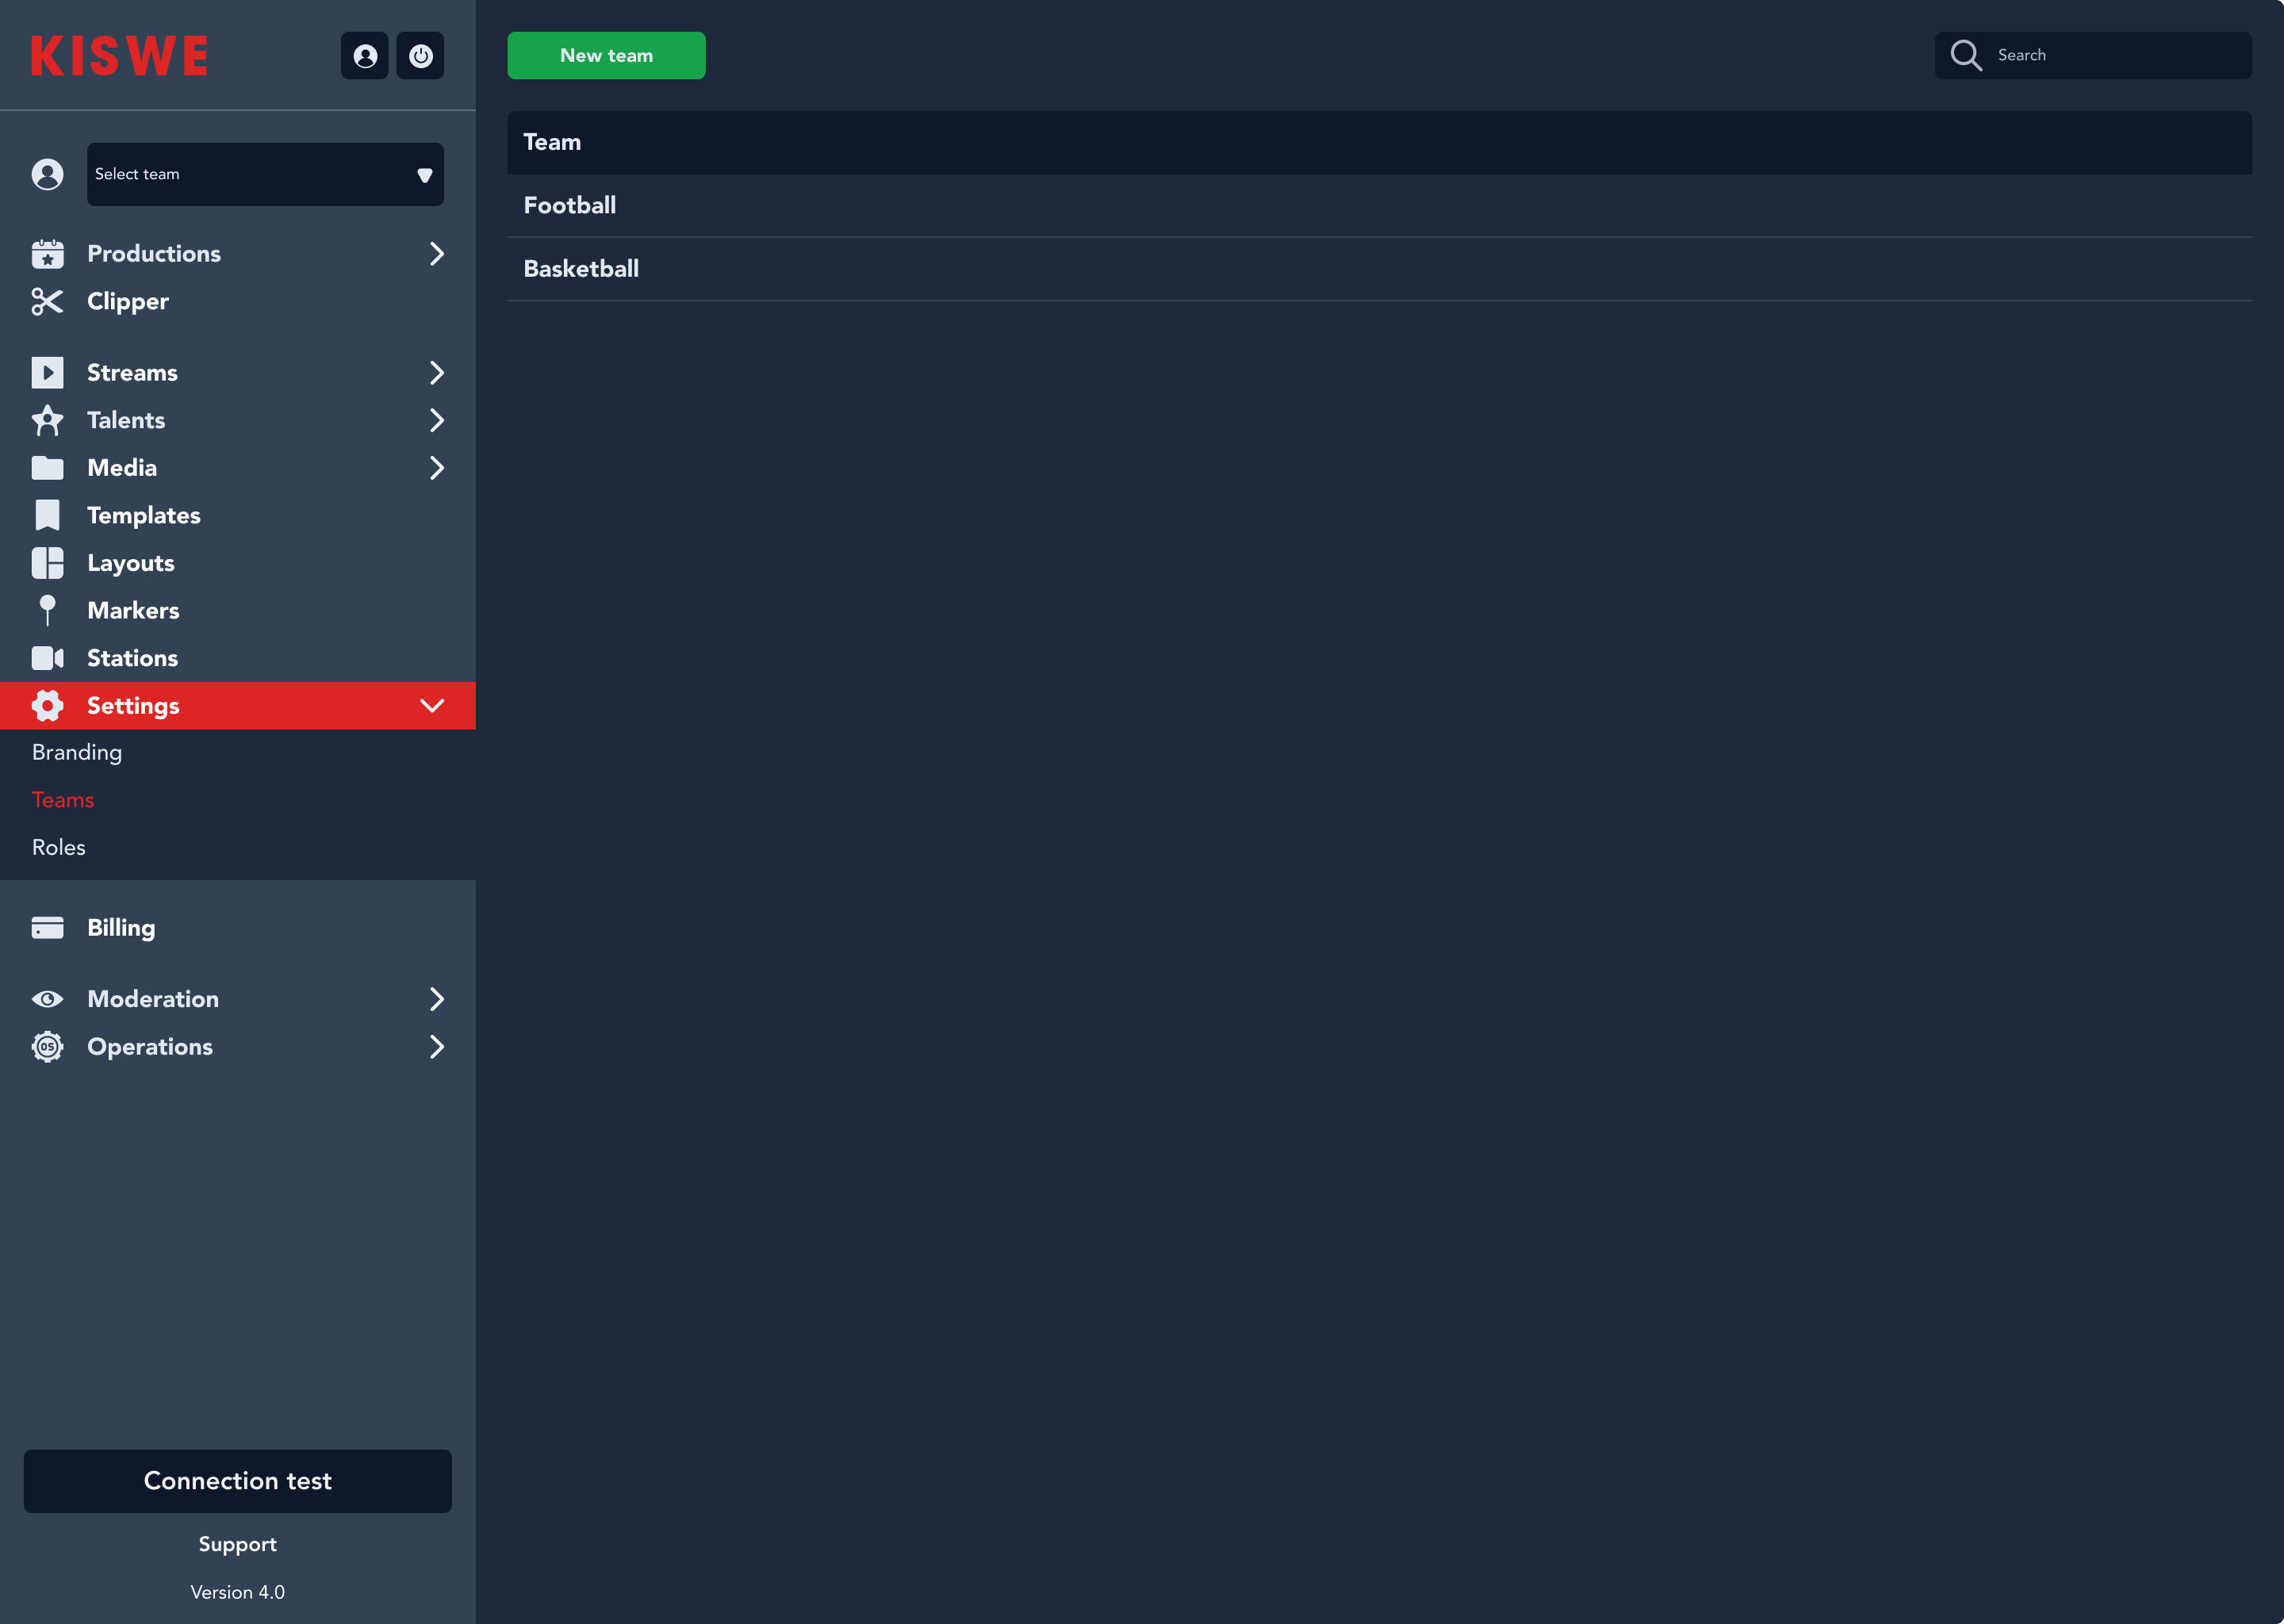Click the Connection test button
The image size is (2284, 1624).
click(x=238, y=1481)
